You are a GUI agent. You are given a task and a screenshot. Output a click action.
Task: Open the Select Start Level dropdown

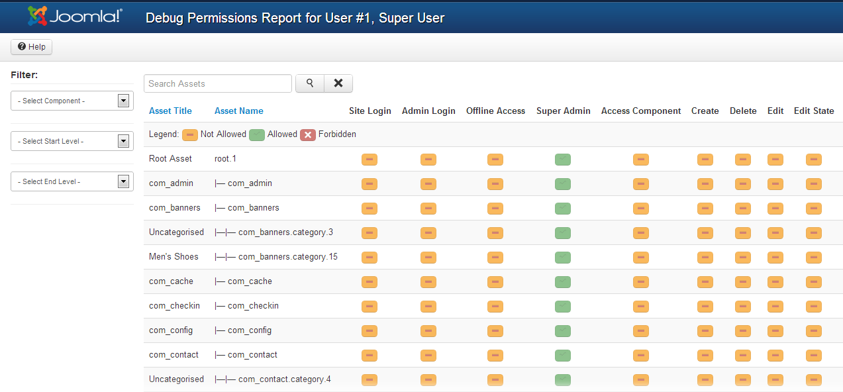click(x=72, y=141)
